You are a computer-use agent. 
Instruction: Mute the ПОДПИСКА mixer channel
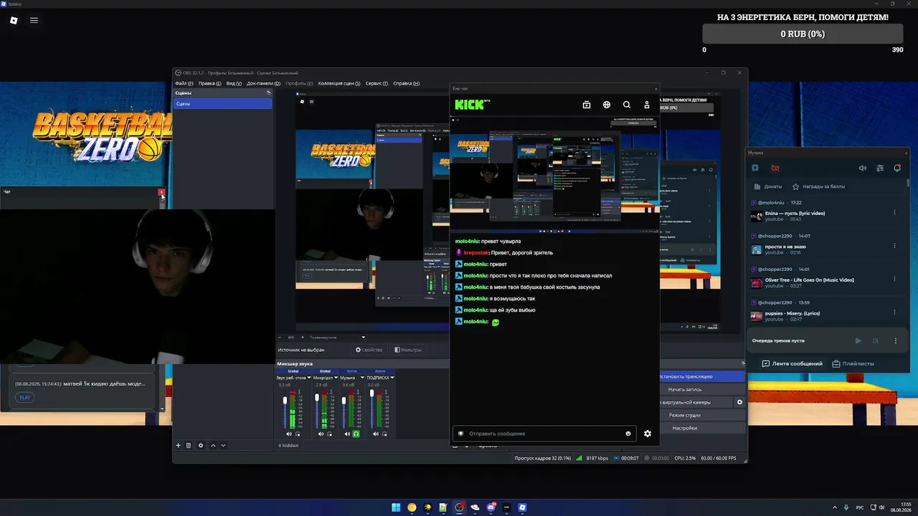click(x=377, y=434)
